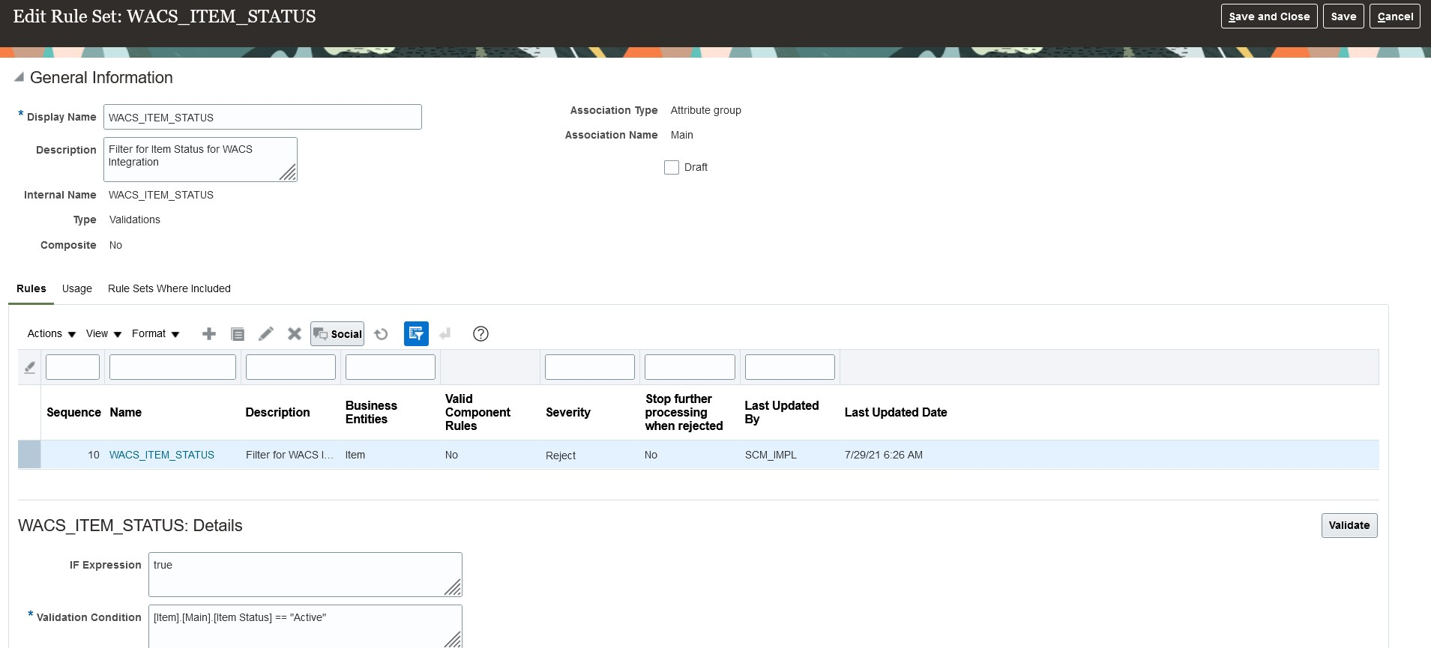This screenshot has width=1431, height=648.
Task: Sort by the Sequence column header
Action: tap(73, 412)
